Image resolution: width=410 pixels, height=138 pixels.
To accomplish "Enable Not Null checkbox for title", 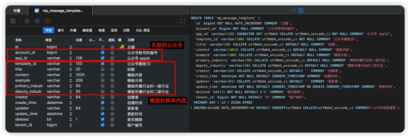I will 103,69.
